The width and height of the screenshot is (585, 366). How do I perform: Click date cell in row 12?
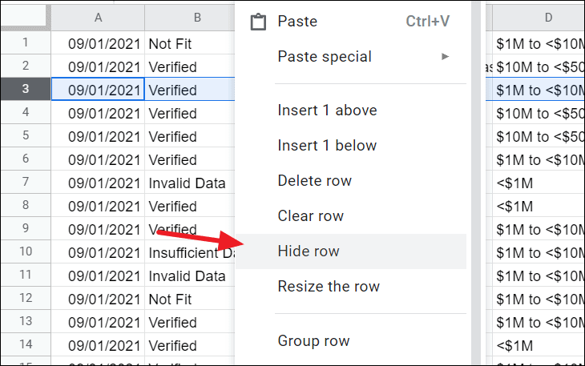(98, 299)
